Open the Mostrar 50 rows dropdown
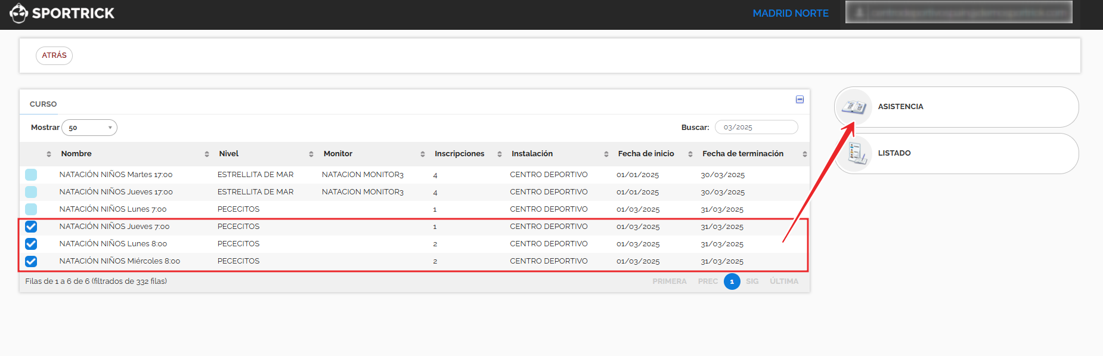1103x356 pixels. (89, 128)
